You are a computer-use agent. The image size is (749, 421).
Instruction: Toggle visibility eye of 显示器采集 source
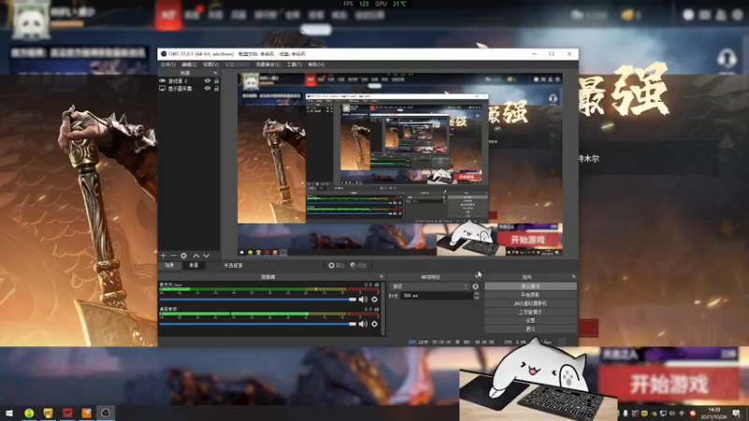pyautogui.click(x=207, y=89)
